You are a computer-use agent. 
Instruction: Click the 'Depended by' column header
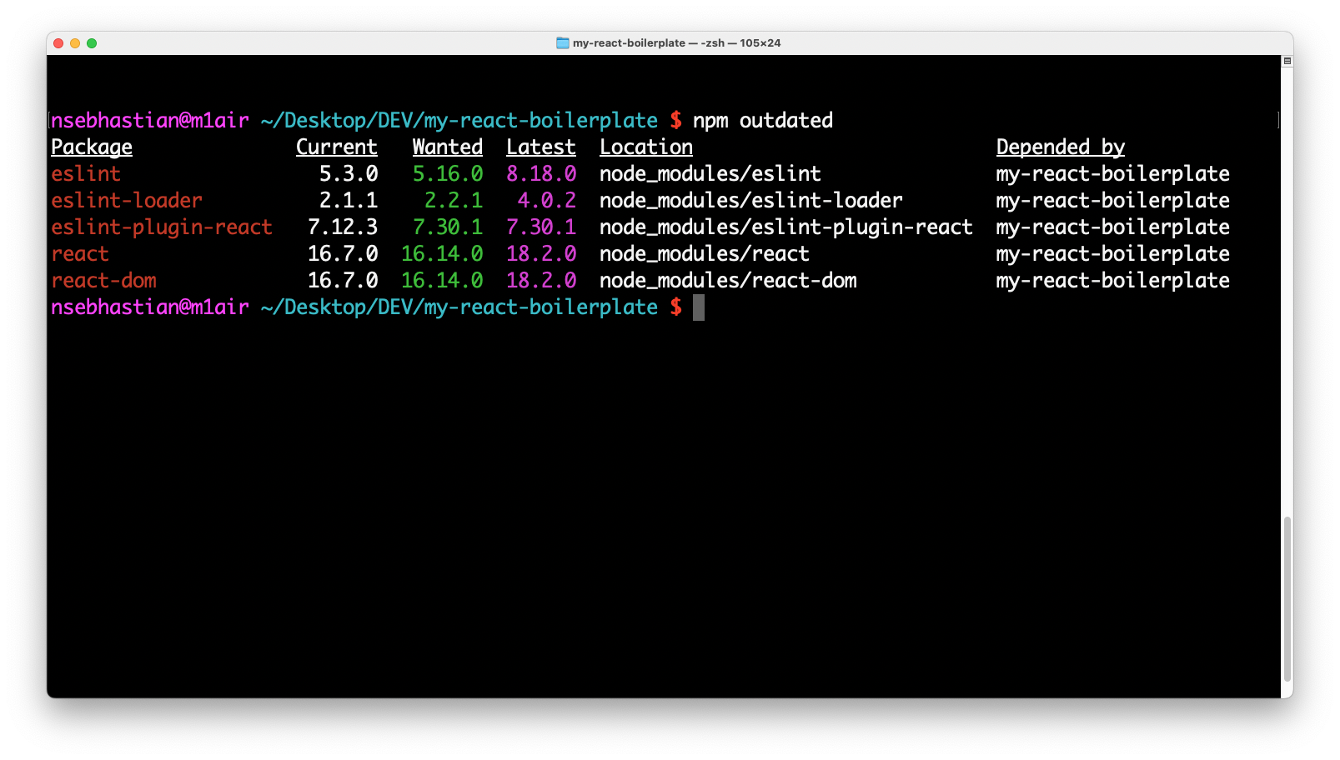click(1061, 147)
